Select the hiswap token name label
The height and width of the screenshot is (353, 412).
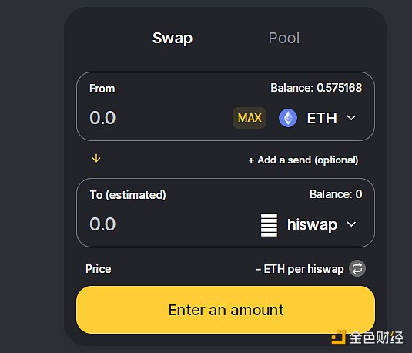[x=312, y=224]
